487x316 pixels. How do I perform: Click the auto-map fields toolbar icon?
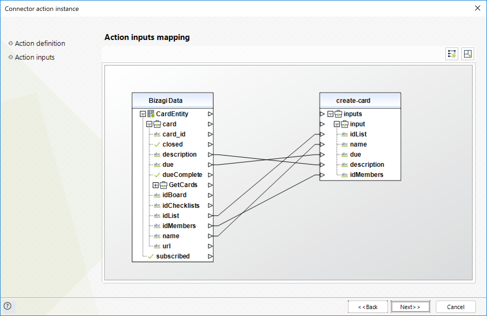pos(452,54)
